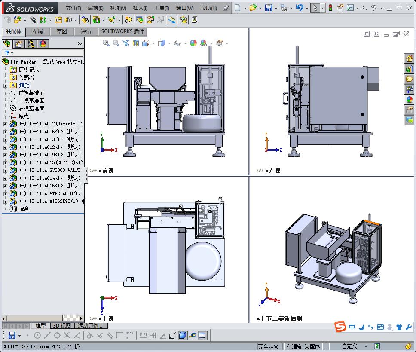The width and height of the screenshot is (416, 352).
Task: Switch to the 布局 tab
Action: (38, 31)
